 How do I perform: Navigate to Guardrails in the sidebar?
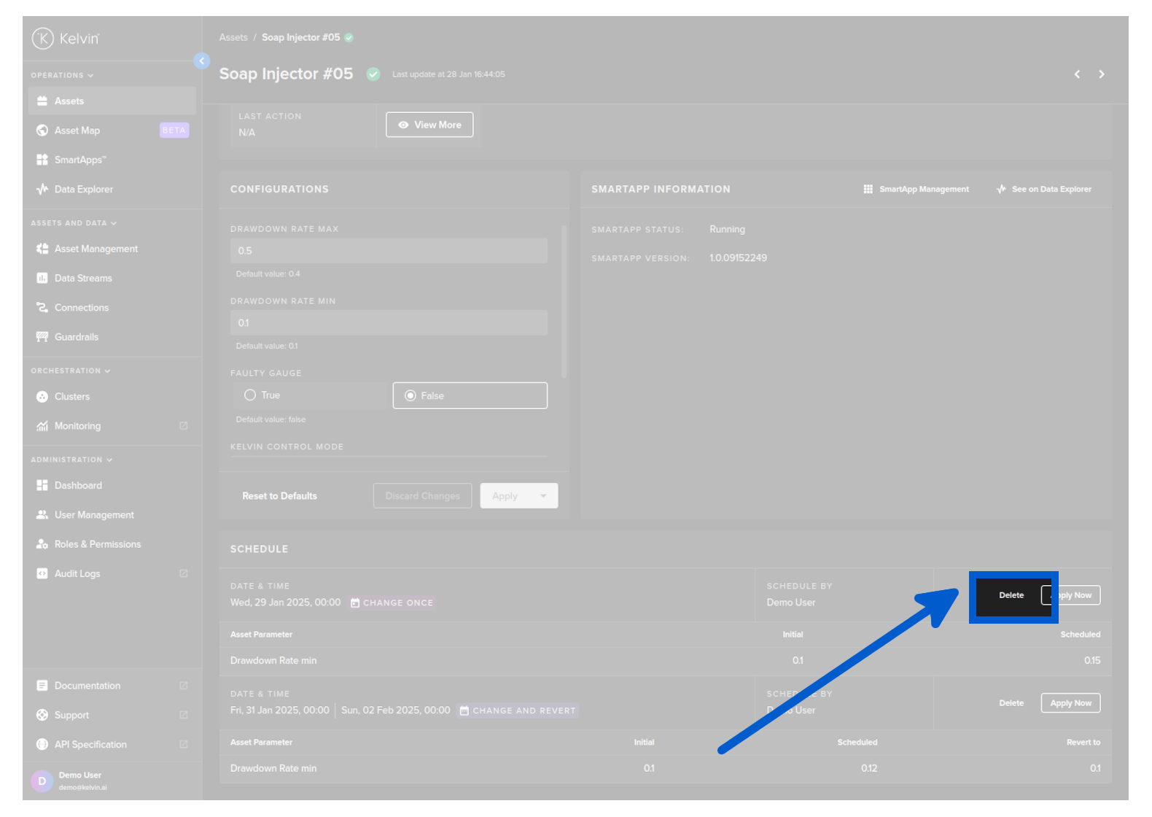click(x=76, y=337)
